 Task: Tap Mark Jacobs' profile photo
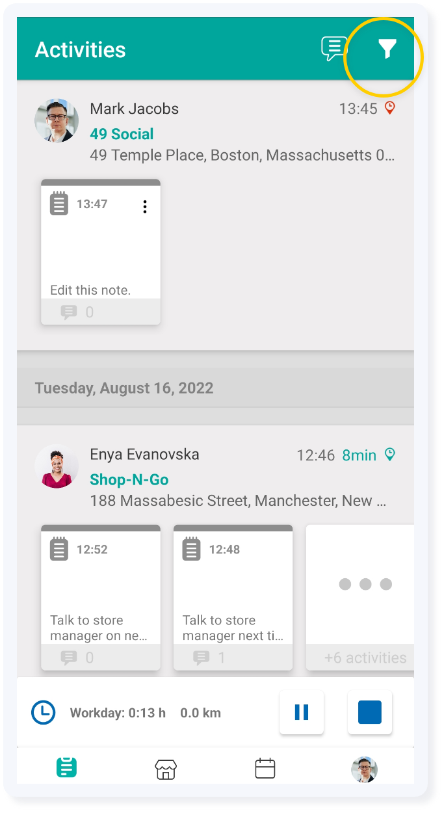57,120
